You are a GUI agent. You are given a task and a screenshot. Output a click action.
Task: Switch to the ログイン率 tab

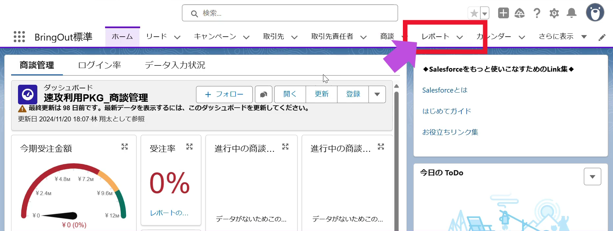pyautogui.click(x=99, y=65)
